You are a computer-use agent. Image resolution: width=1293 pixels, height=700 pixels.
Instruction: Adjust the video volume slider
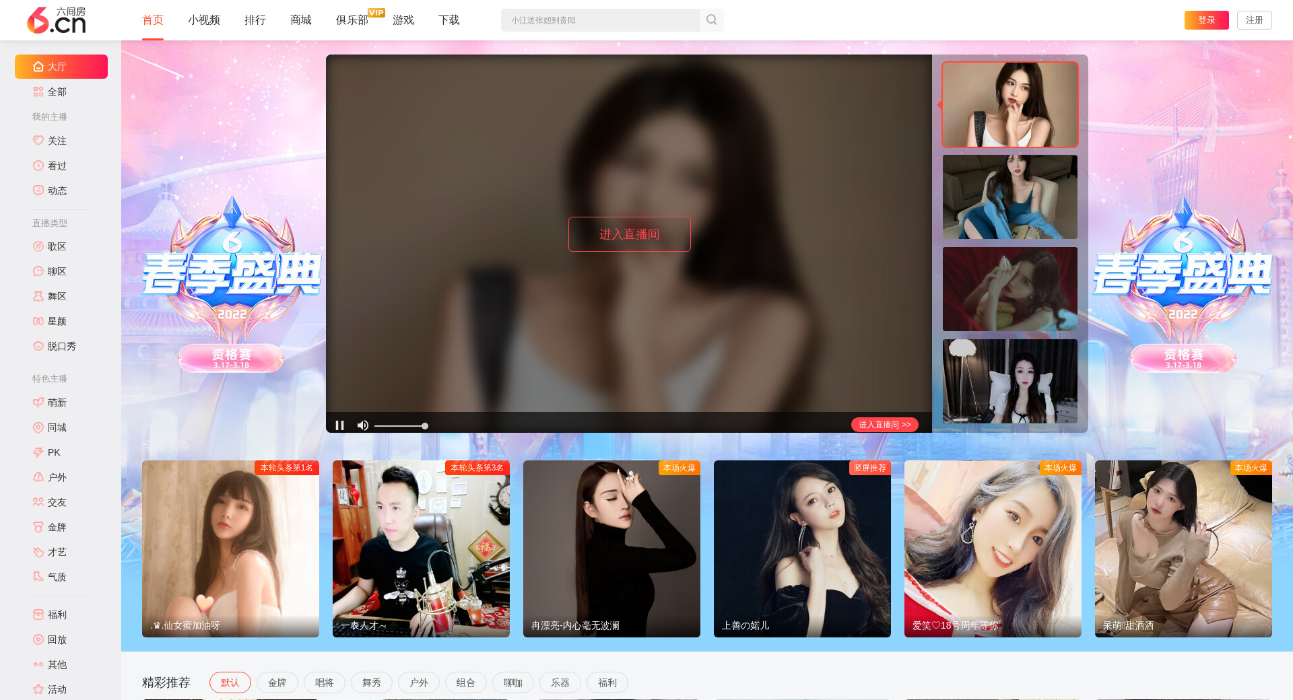click(x=401, y=426)
